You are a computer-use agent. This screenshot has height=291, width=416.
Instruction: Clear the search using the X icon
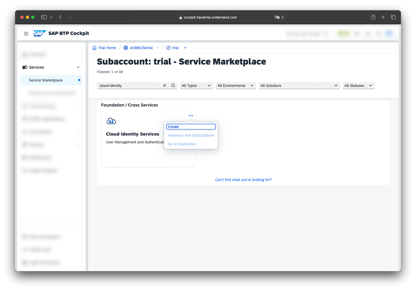pos(165,85)
